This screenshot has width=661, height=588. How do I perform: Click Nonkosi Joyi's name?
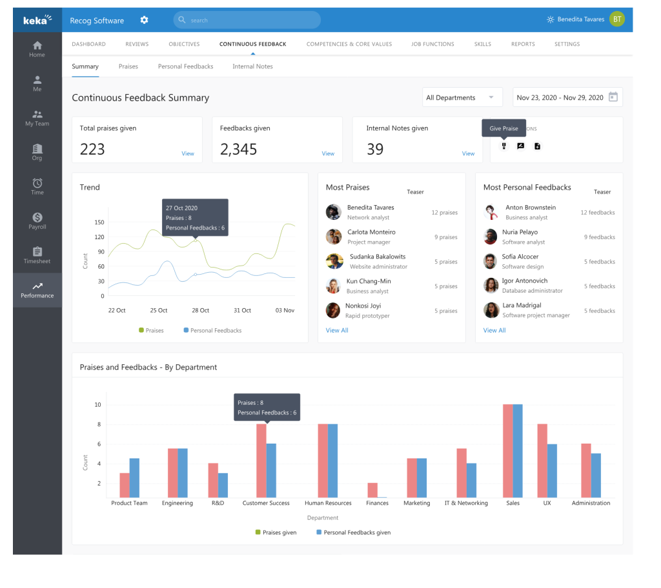tap(363, 306)
